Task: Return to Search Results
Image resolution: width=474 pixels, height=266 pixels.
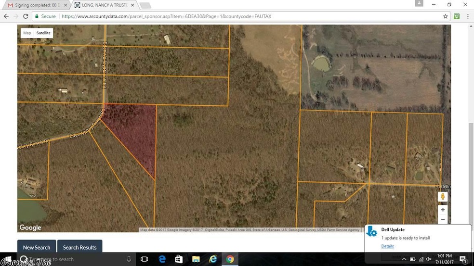Action: coord(79,247)
